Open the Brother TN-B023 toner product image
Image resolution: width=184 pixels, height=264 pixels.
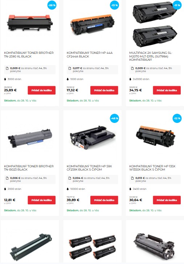coord(30,138)
